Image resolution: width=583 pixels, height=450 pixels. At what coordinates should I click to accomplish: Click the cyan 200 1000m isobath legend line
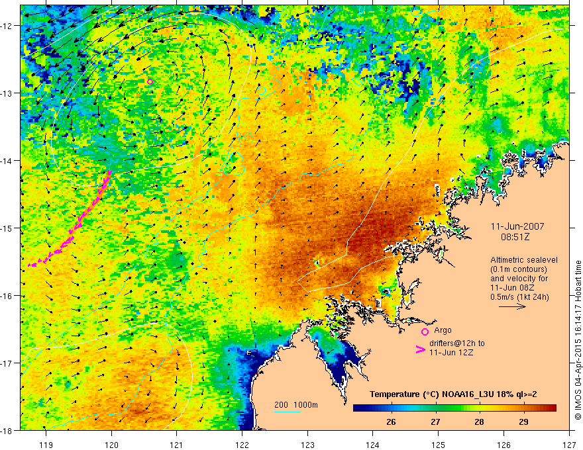[x=288, y=412]
